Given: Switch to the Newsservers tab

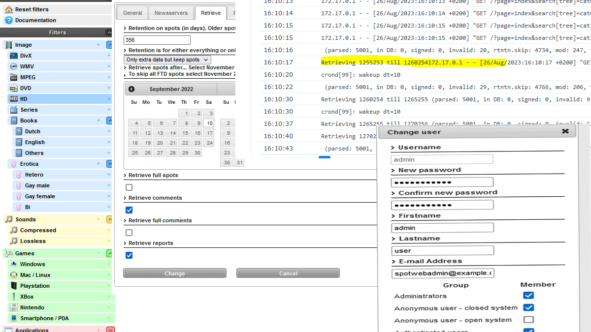Looking at the screenshot, I should click(170, 13).
